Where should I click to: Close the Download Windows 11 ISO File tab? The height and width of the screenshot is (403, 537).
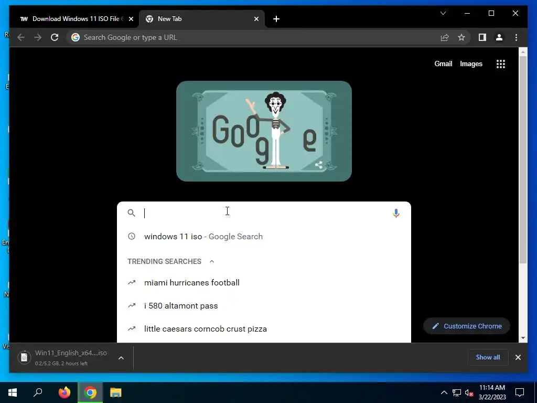(x=131, y=19)
